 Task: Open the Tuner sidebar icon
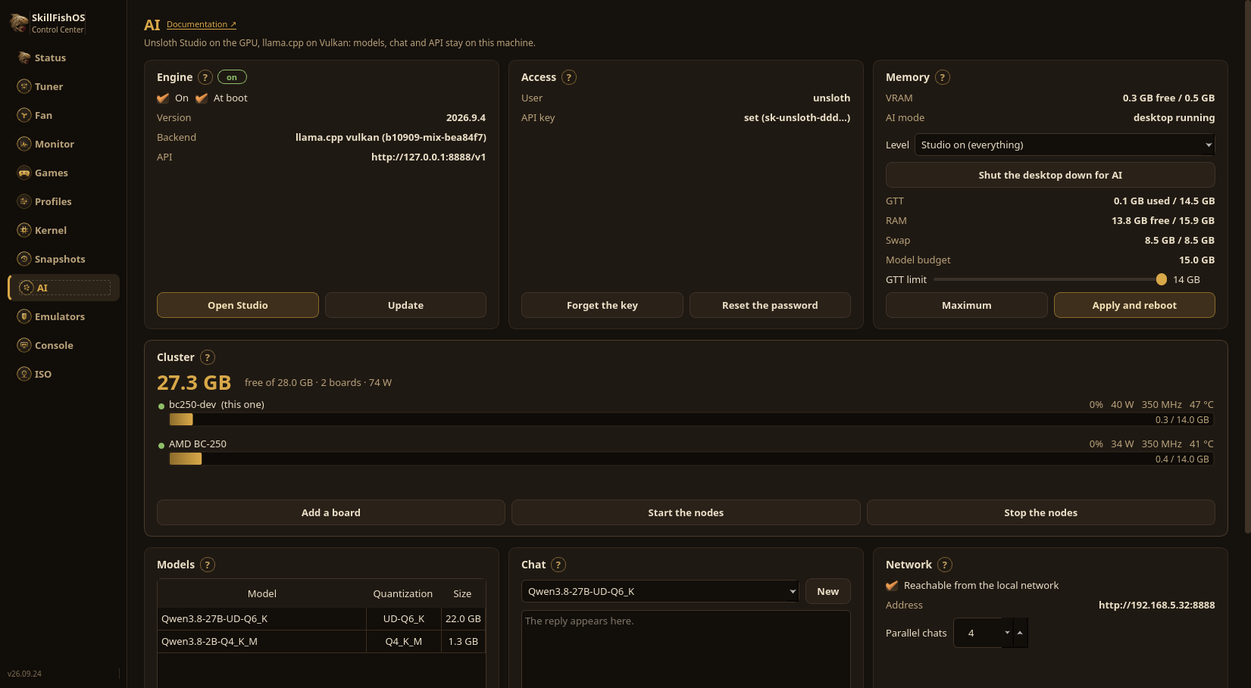tap(24, 86)
